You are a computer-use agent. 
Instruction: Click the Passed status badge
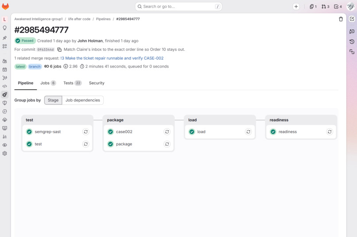25,41
